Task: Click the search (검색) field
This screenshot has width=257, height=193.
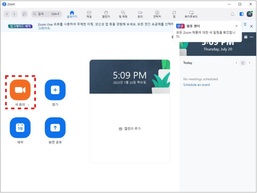Action: (x=47, y=14)
